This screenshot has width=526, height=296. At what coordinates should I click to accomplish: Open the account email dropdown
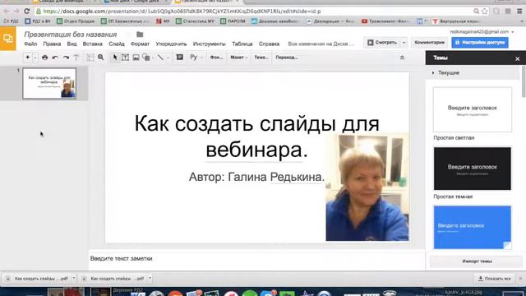[482, 31]
